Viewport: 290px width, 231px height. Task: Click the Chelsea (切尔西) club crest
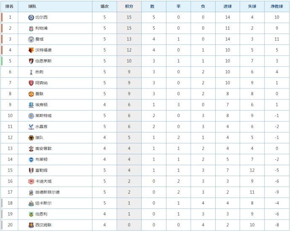[x=31, y=17]
